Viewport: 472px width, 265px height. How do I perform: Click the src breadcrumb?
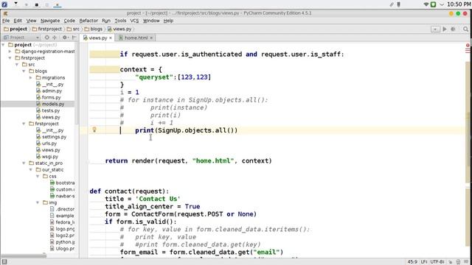coord(73,29)
